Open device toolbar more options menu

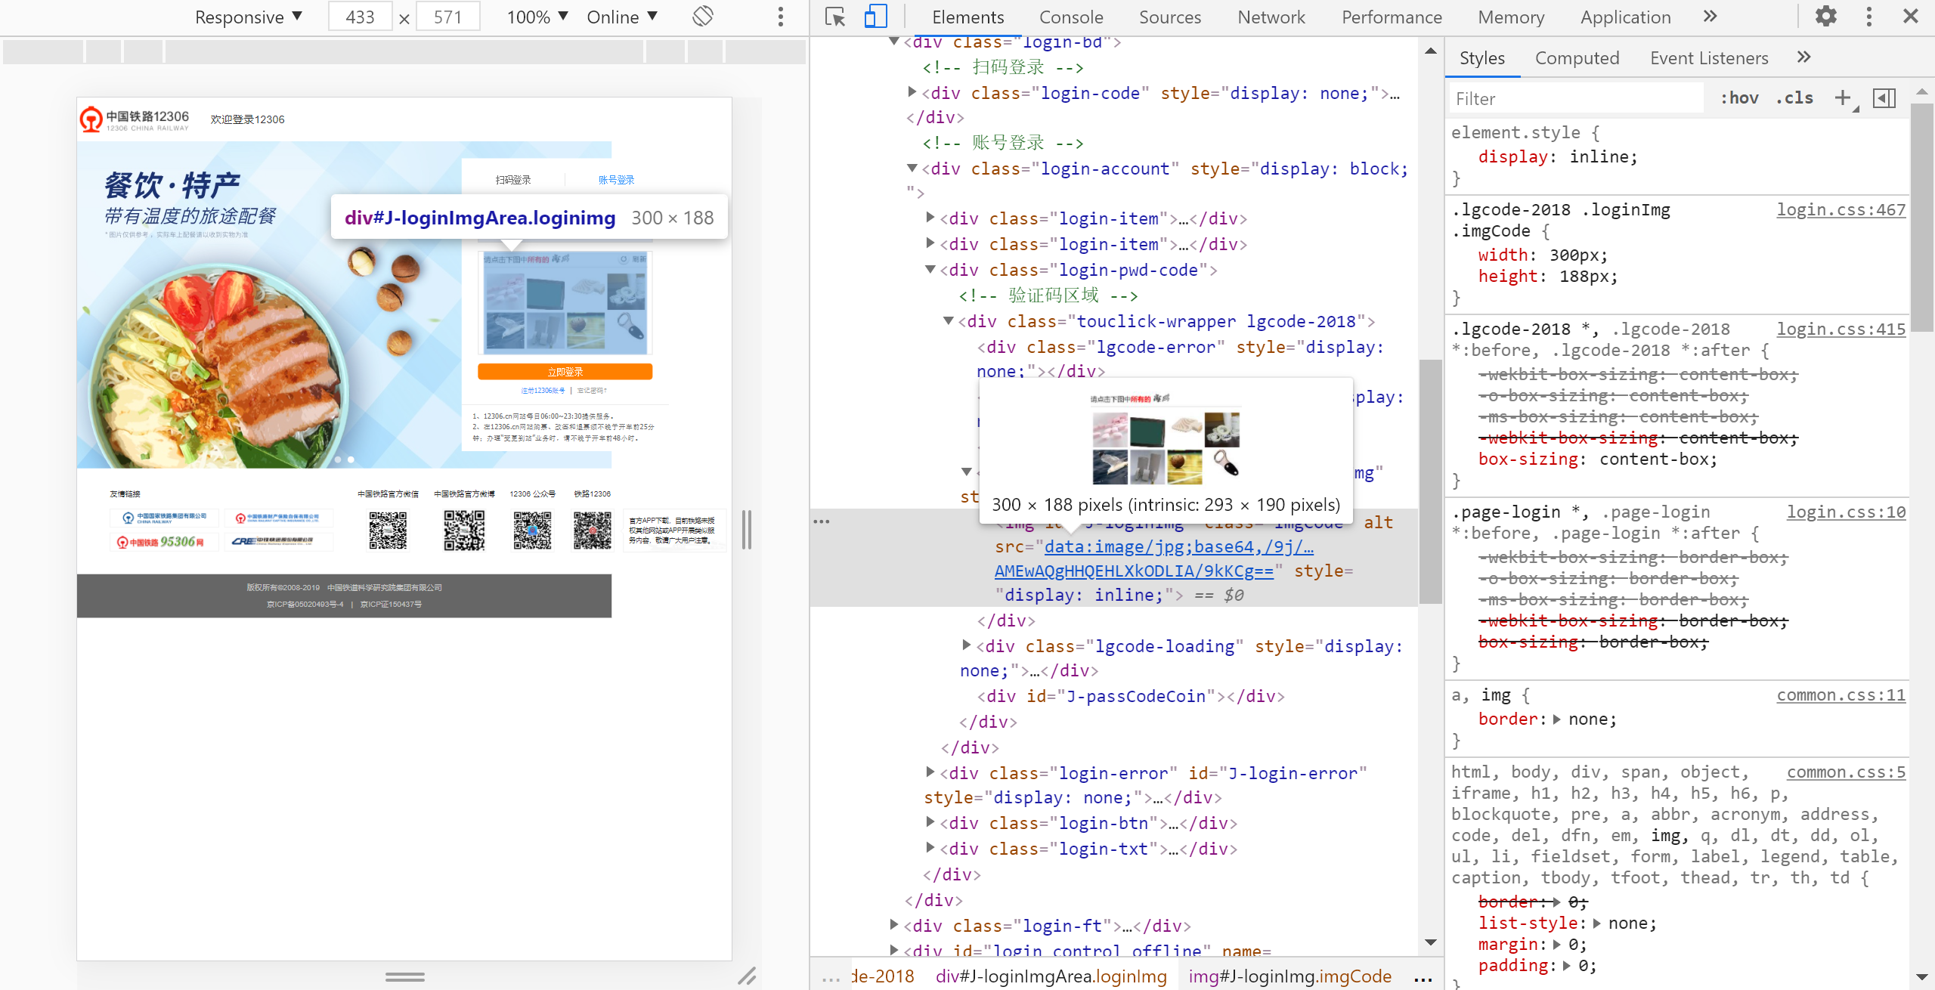781,17
